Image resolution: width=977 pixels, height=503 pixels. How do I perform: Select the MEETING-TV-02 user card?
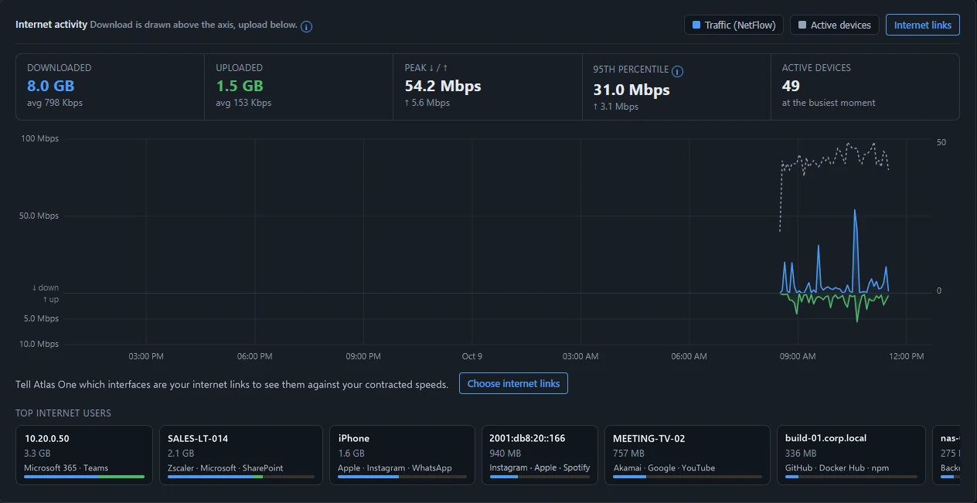tap(687, 455)
